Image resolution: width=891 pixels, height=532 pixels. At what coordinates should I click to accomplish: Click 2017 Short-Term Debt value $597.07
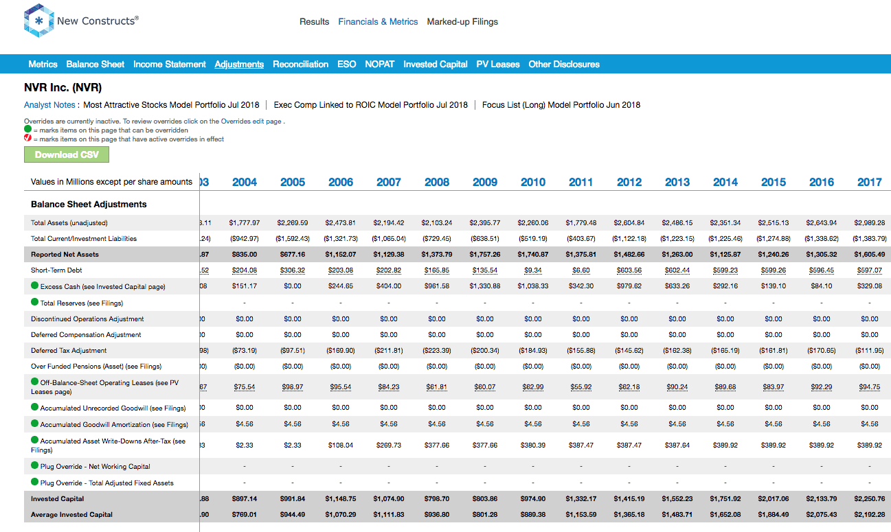pyautogui.click(x=870, y=270)
